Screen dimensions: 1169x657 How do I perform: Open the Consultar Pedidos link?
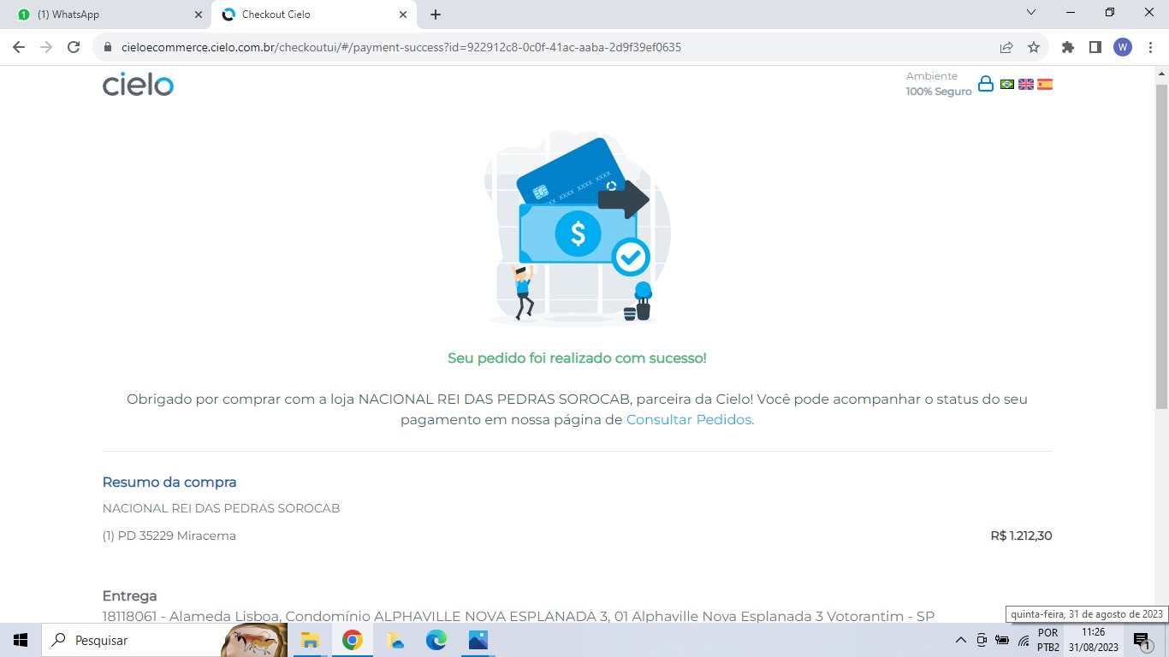pos(690,420)
